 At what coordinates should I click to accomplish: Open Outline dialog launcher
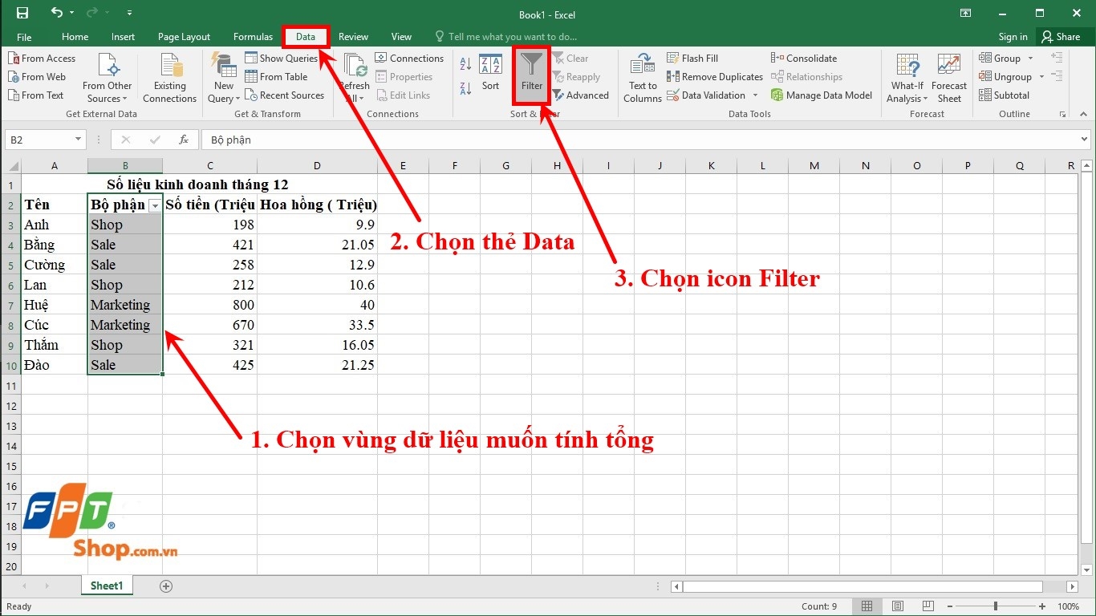(1062, 114)
